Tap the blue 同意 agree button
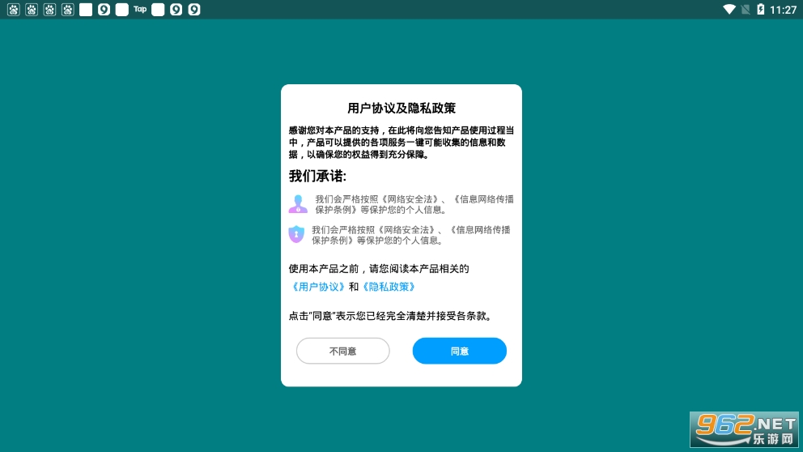The image size is (803, 452). (459, 351)
